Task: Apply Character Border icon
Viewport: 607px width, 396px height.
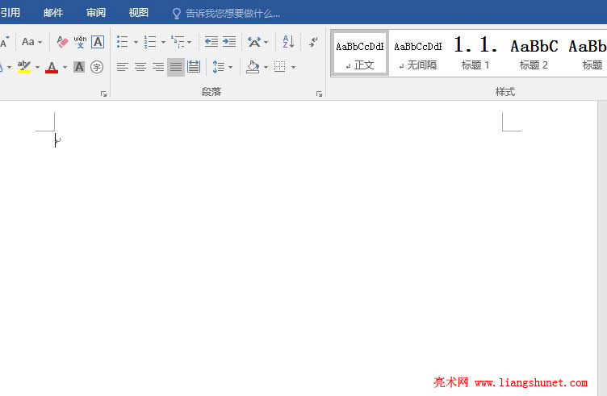Action: 98,42
